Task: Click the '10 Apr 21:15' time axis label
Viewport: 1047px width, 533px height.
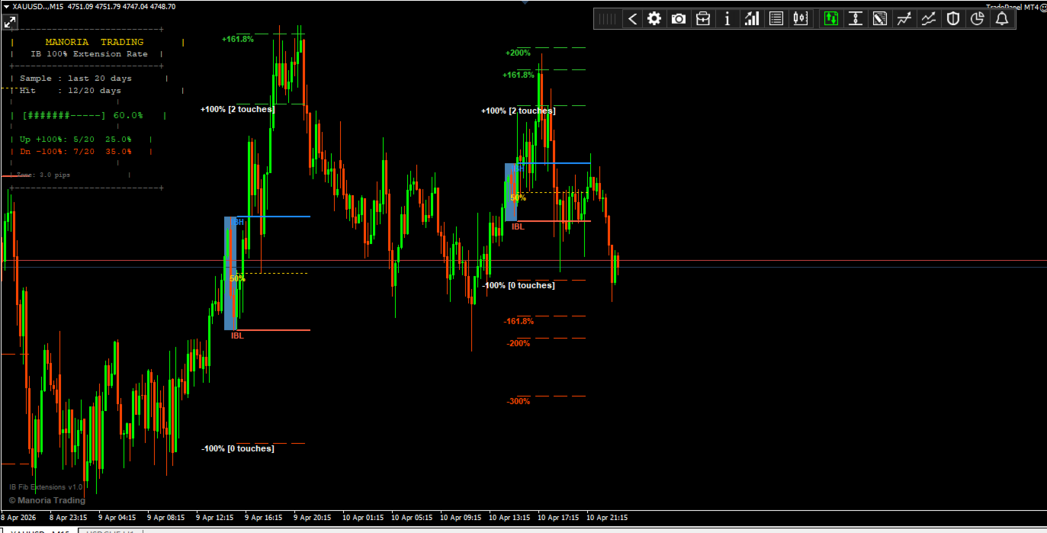Action: (x=606, y=517)
